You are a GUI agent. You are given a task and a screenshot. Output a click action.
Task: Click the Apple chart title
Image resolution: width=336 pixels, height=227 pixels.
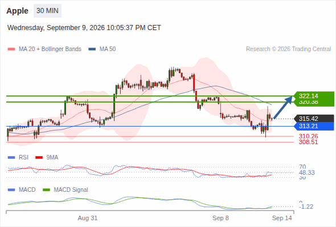(x=17, y=11)
